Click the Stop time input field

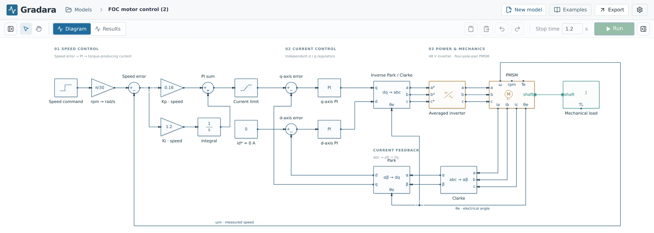tap(572, 29)
